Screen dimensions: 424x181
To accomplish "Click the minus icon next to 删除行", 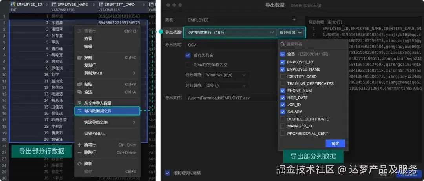I will tap(79, 152).
